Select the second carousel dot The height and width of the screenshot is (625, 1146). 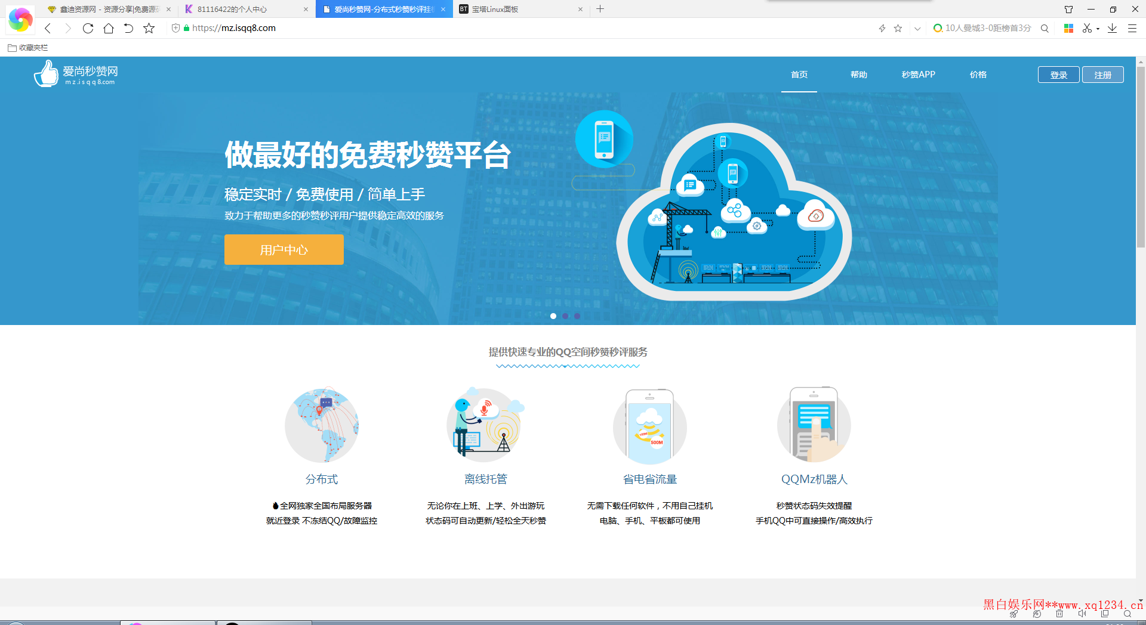point(565,316)
